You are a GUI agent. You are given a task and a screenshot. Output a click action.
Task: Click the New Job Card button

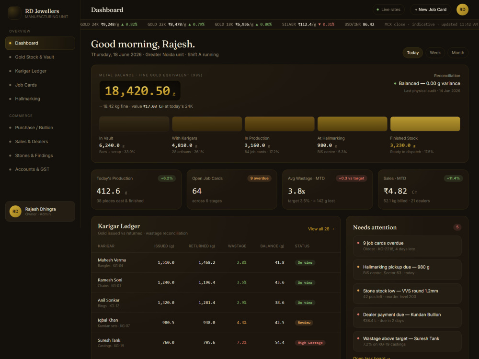click(x=431, y=10)
